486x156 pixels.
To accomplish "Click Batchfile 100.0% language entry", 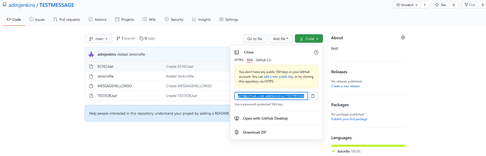I will (346, 151).
